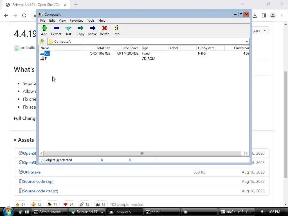Image resolution: width=288 pixels, height=216 pixels.
Task: Switch to npm i taskbar window
Action: tap(162, 212)
